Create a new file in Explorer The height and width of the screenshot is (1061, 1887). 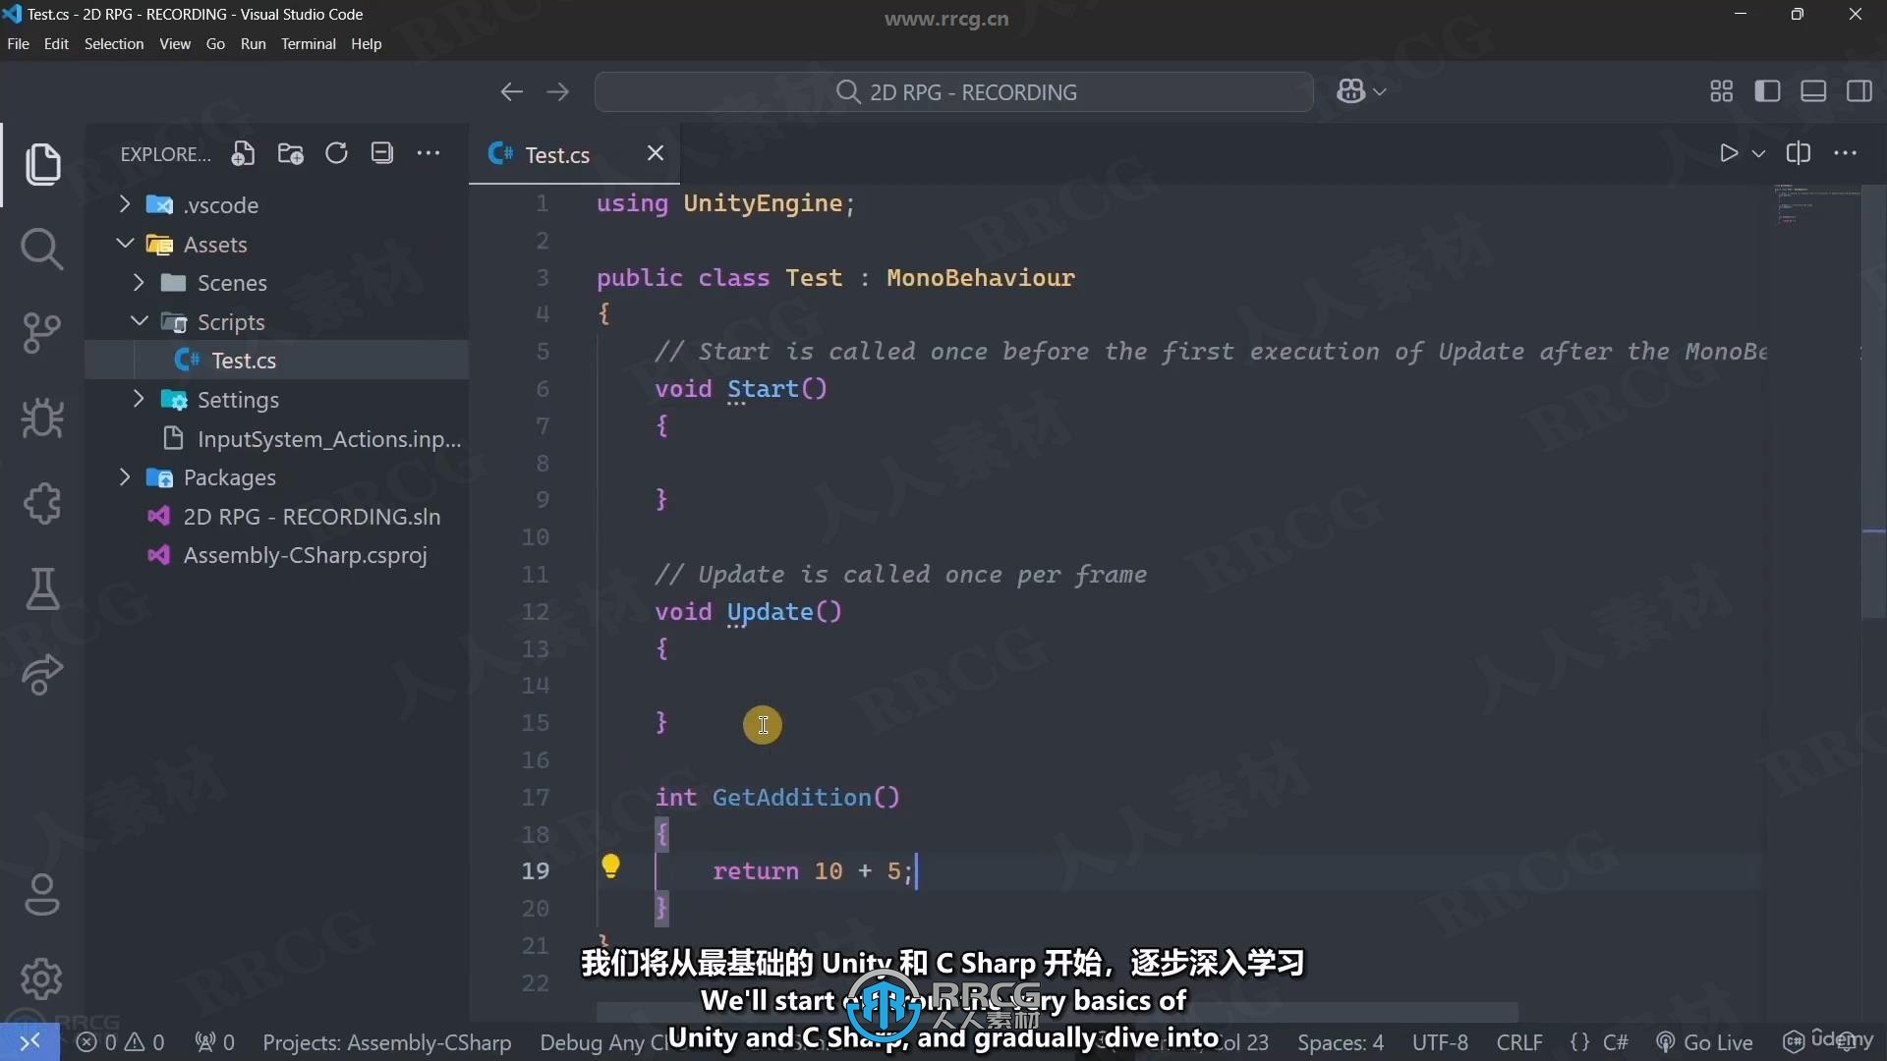click(x=243, y=153)
